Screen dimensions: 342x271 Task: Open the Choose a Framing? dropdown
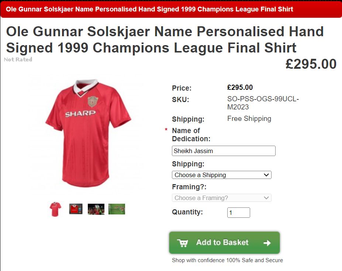point(222,198)
